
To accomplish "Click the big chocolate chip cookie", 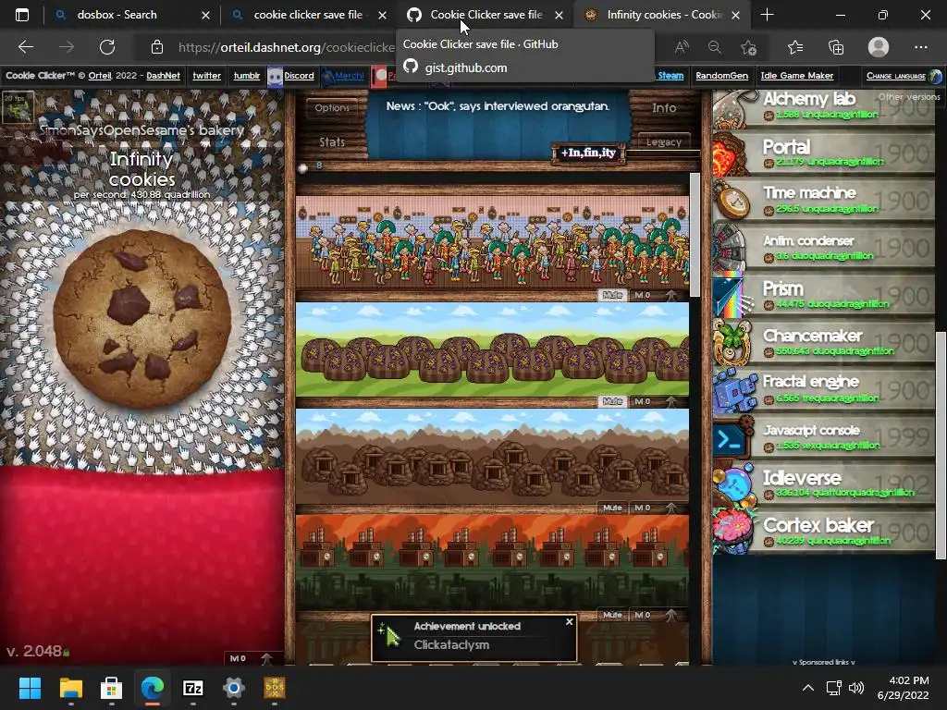I will point(141,318).
